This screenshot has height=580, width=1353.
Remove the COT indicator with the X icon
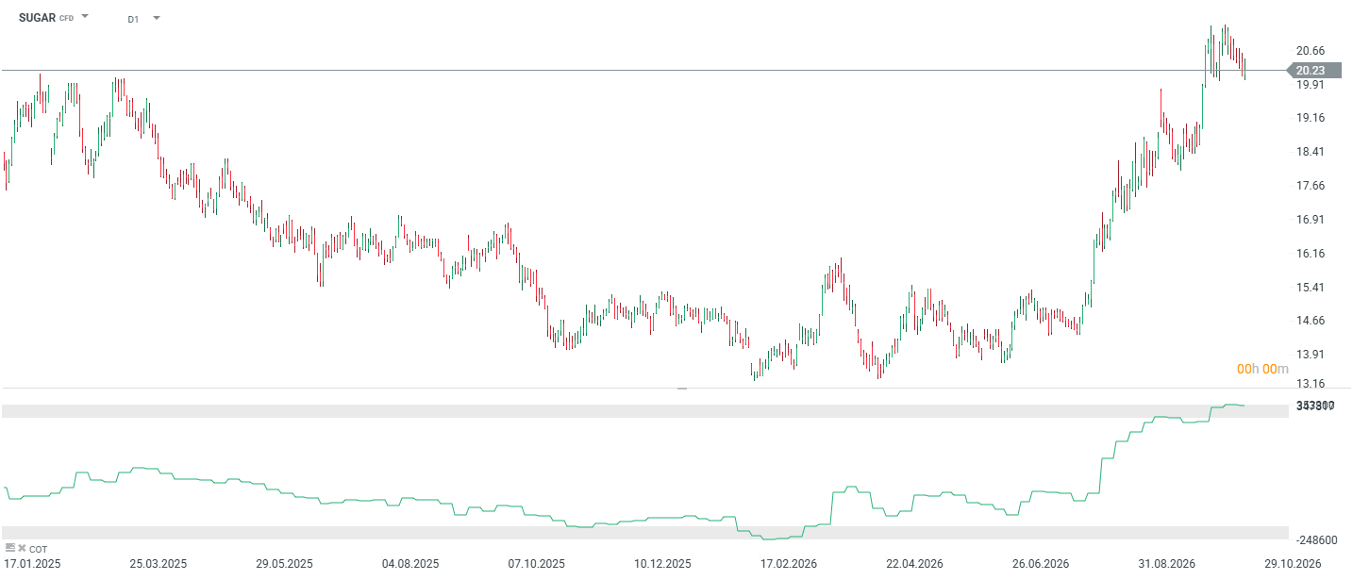(x=22, y=547)
